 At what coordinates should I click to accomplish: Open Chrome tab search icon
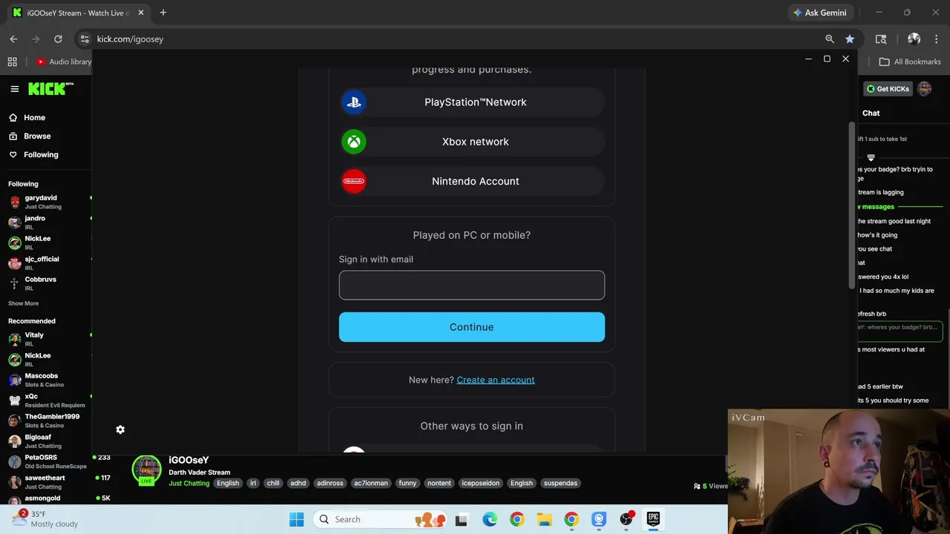coord(881,39)
